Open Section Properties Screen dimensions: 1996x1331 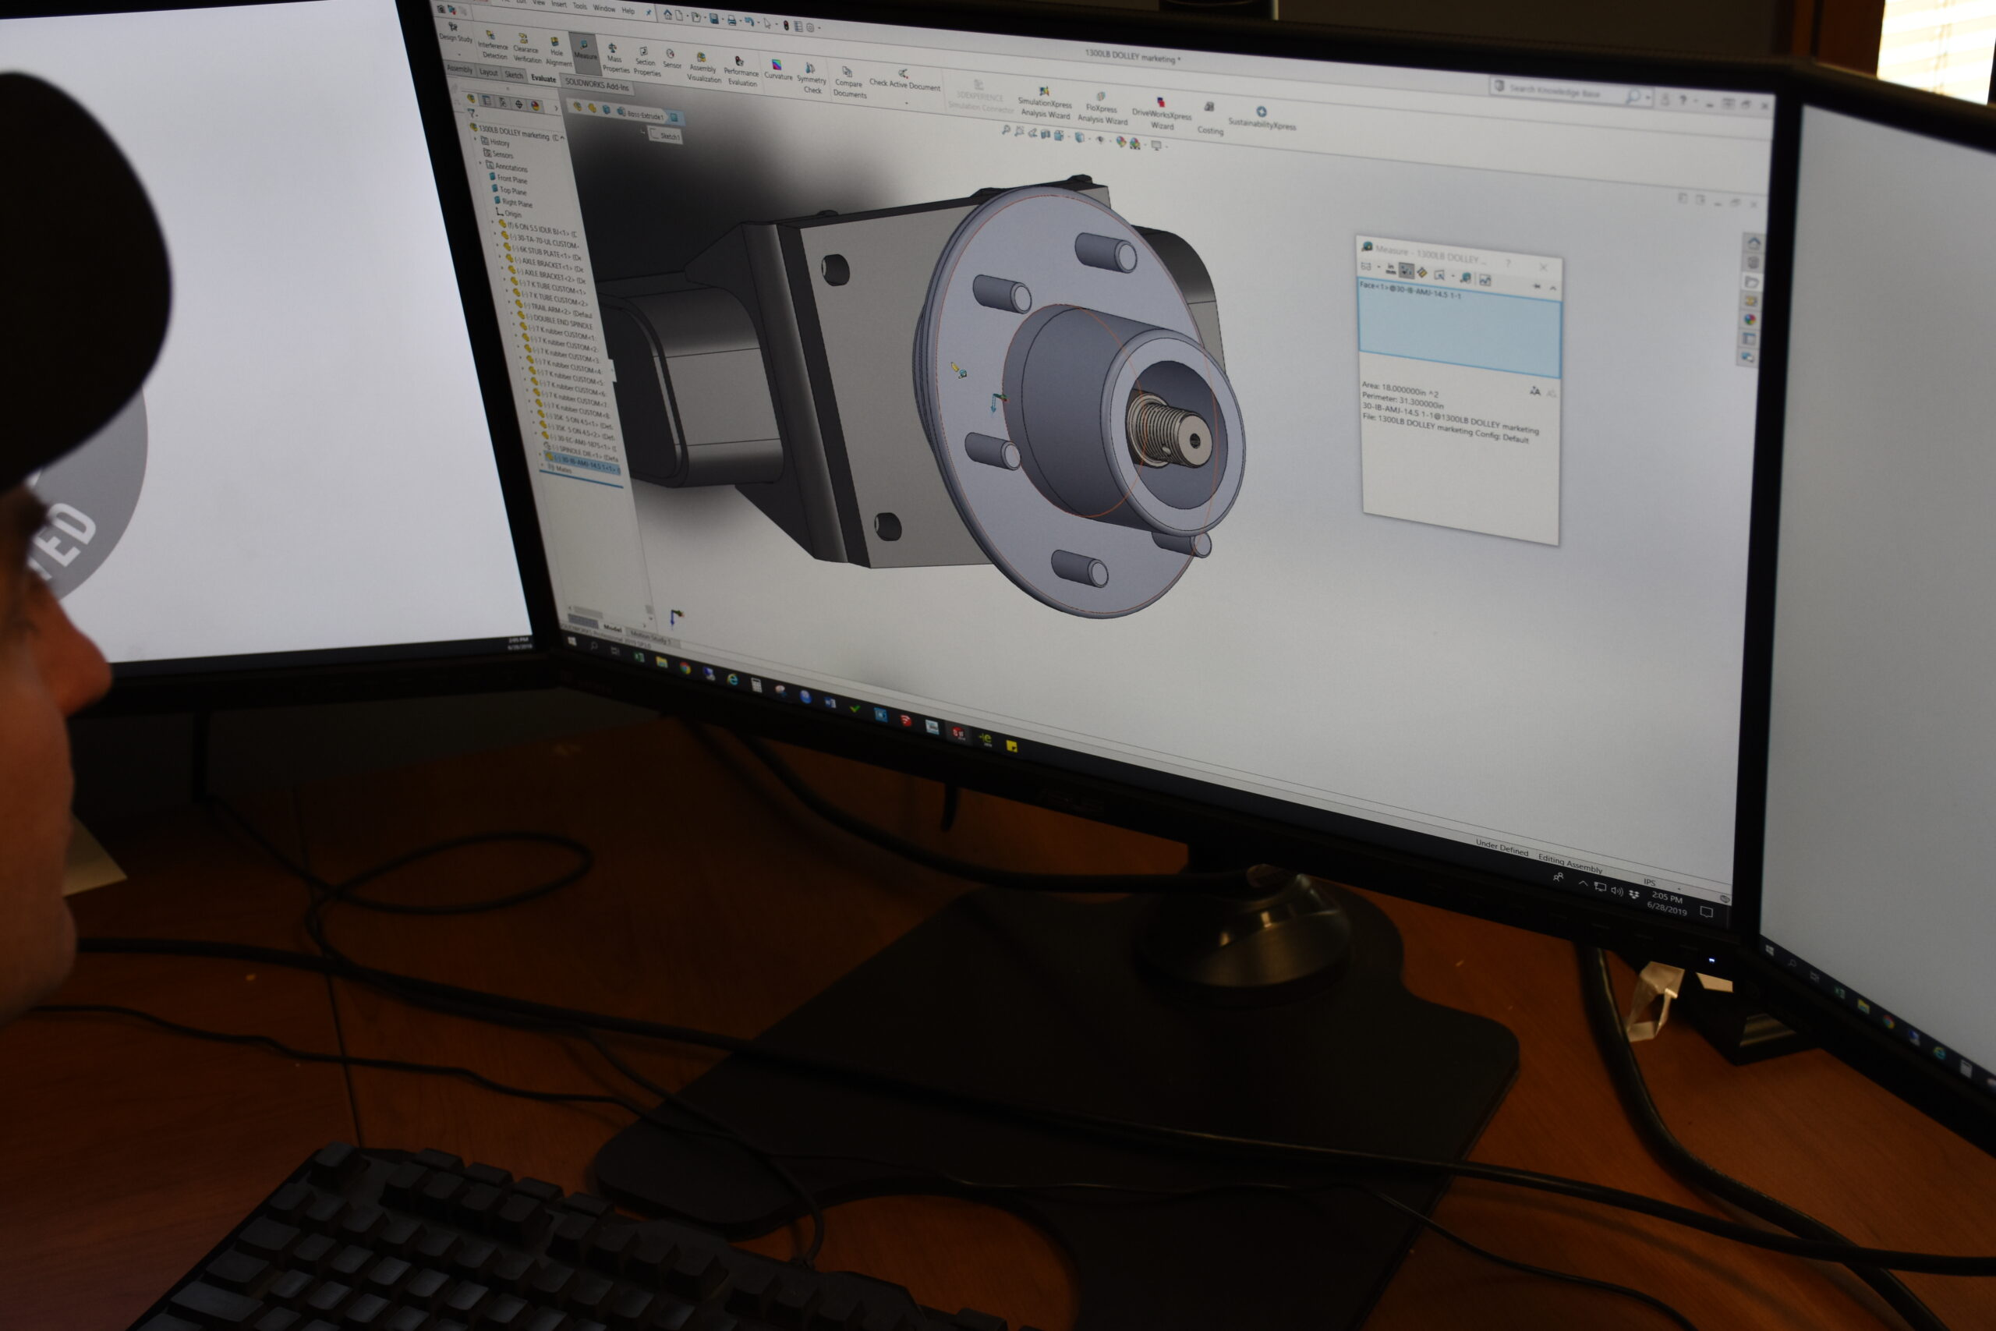pyautogui.click(x=646, y=62)
